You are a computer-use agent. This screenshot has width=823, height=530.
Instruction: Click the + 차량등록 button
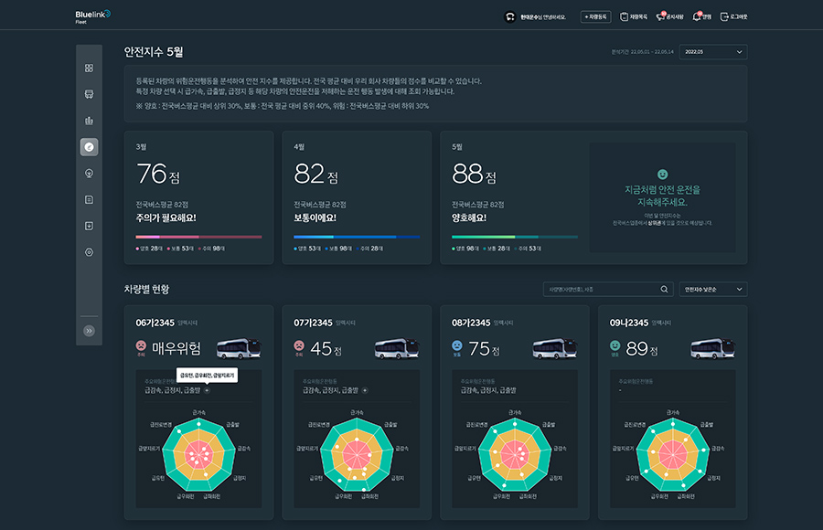(596, 16)
